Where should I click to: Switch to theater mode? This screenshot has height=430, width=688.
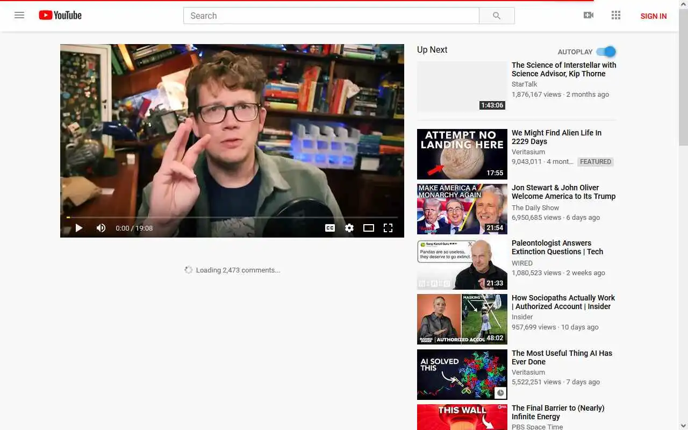[x=369, y=228]
